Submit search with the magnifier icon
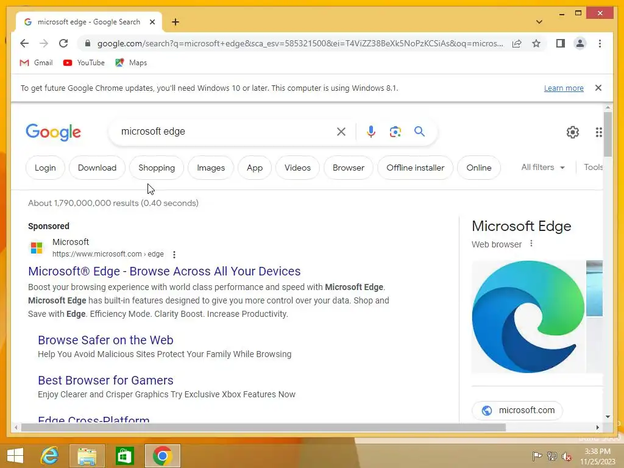 419,132
